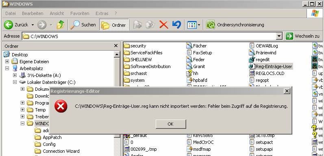Open the Bearbeiten menu
This screenshot has width=324, height=156.
33,13
